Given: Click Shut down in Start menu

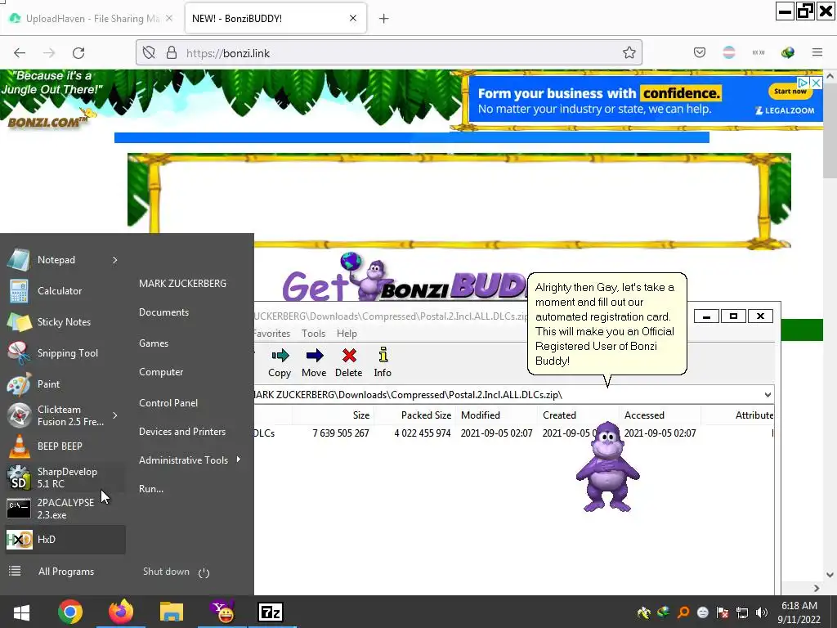Looking at the screenshot, I should pyautogui.click(x=166, y=572).
